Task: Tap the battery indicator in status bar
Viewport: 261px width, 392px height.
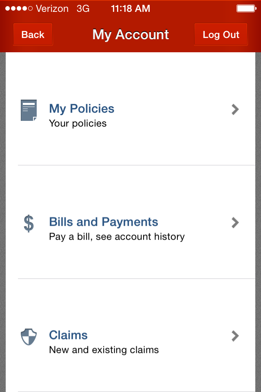Action: [x=246, y=9]
